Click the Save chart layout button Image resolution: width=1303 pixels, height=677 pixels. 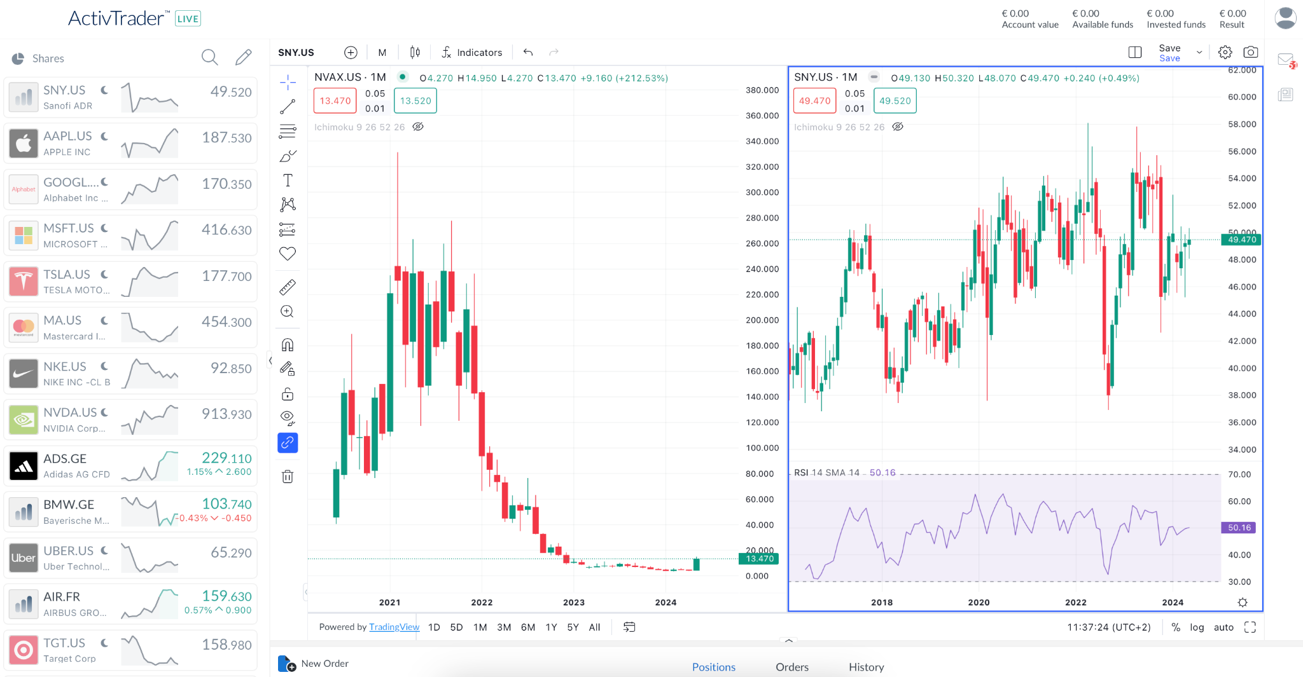point(1169,53)
